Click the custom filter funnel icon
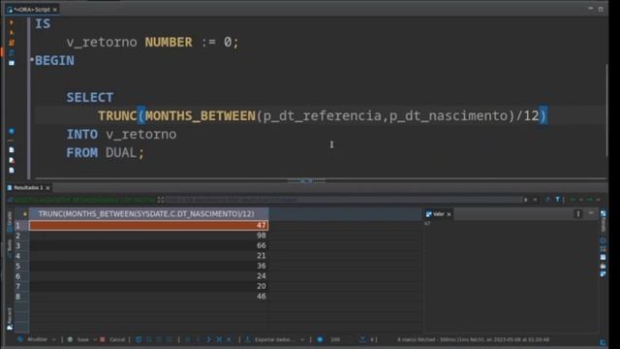The image size is (620, 349). point(558,200)
